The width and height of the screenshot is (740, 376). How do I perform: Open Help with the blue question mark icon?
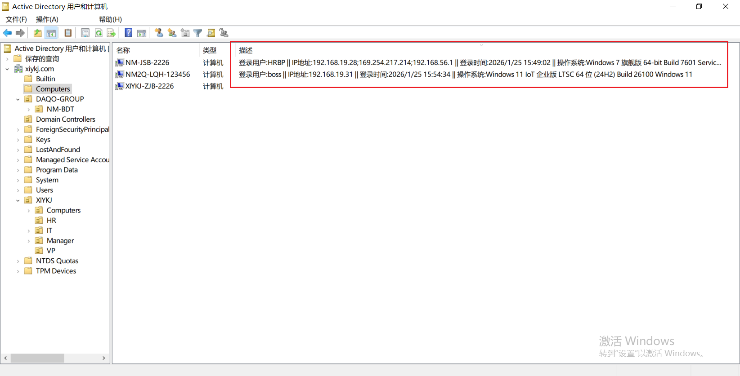pyautogui.click(x=129, y=33)
